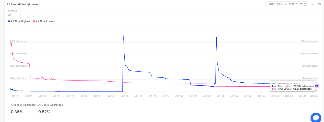This screenshot has width=324, height=122.
Task: Toggle the All Time Lowers series label
Action: point(45,21)
